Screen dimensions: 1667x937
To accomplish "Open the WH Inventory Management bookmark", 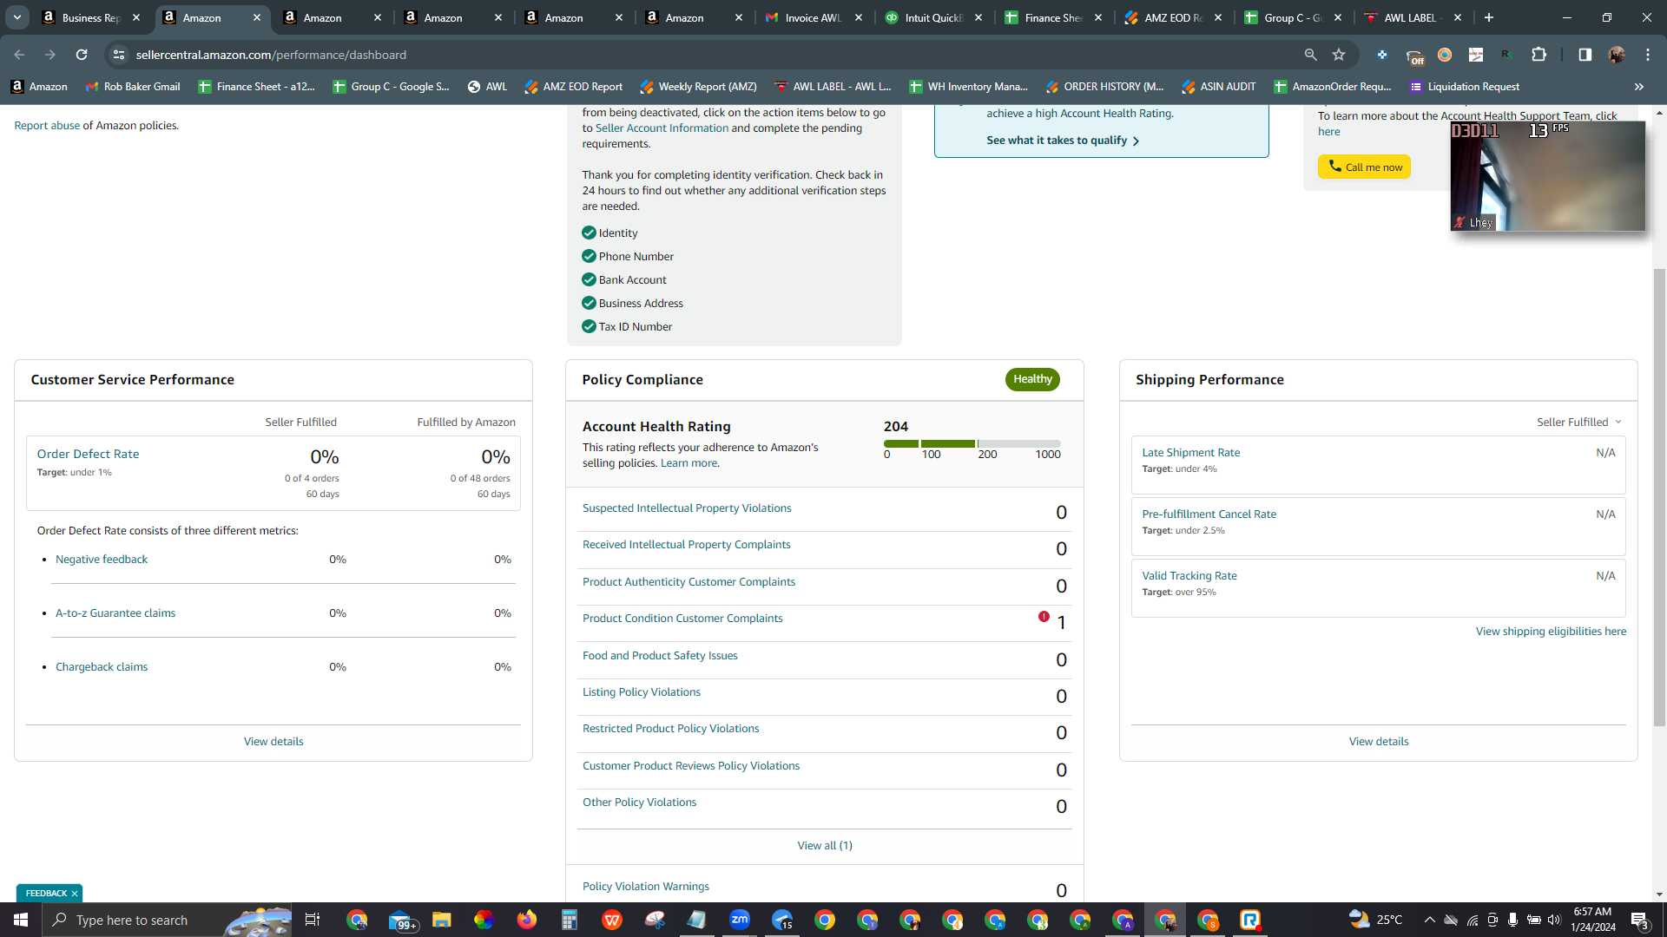I will point(968,87).
